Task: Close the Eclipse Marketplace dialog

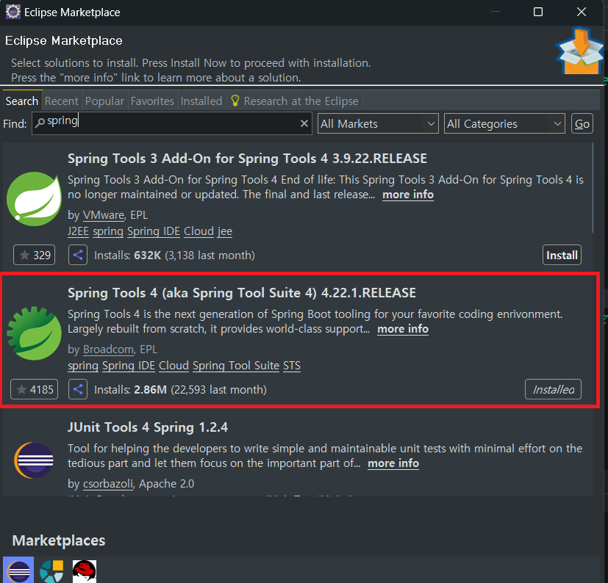Action: click(x=582, y=12)
